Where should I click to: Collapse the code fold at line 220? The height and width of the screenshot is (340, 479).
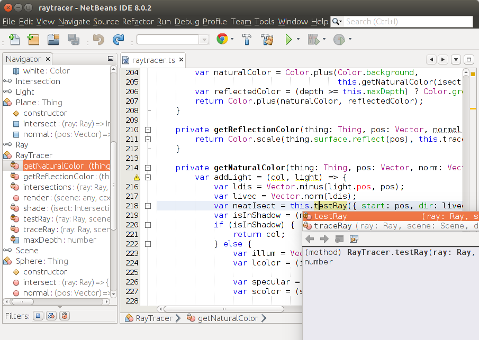[x=148, y=225]
